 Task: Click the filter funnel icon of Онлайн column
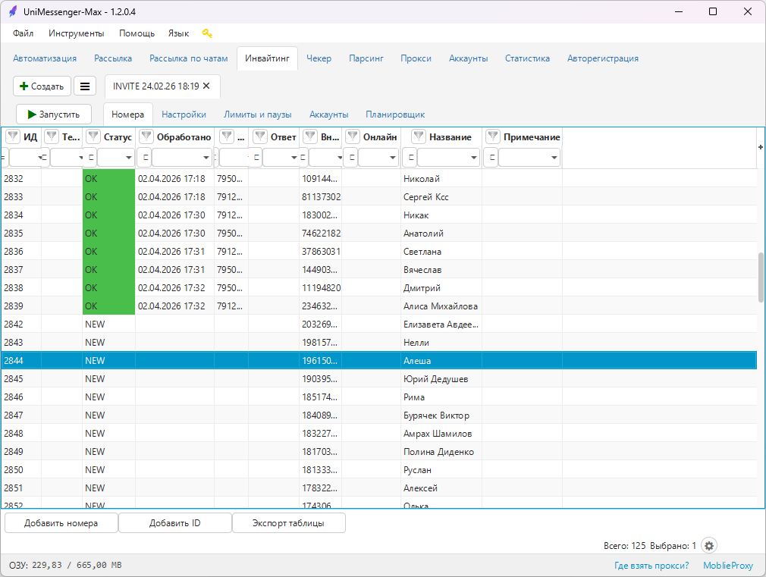pos(352,136)
